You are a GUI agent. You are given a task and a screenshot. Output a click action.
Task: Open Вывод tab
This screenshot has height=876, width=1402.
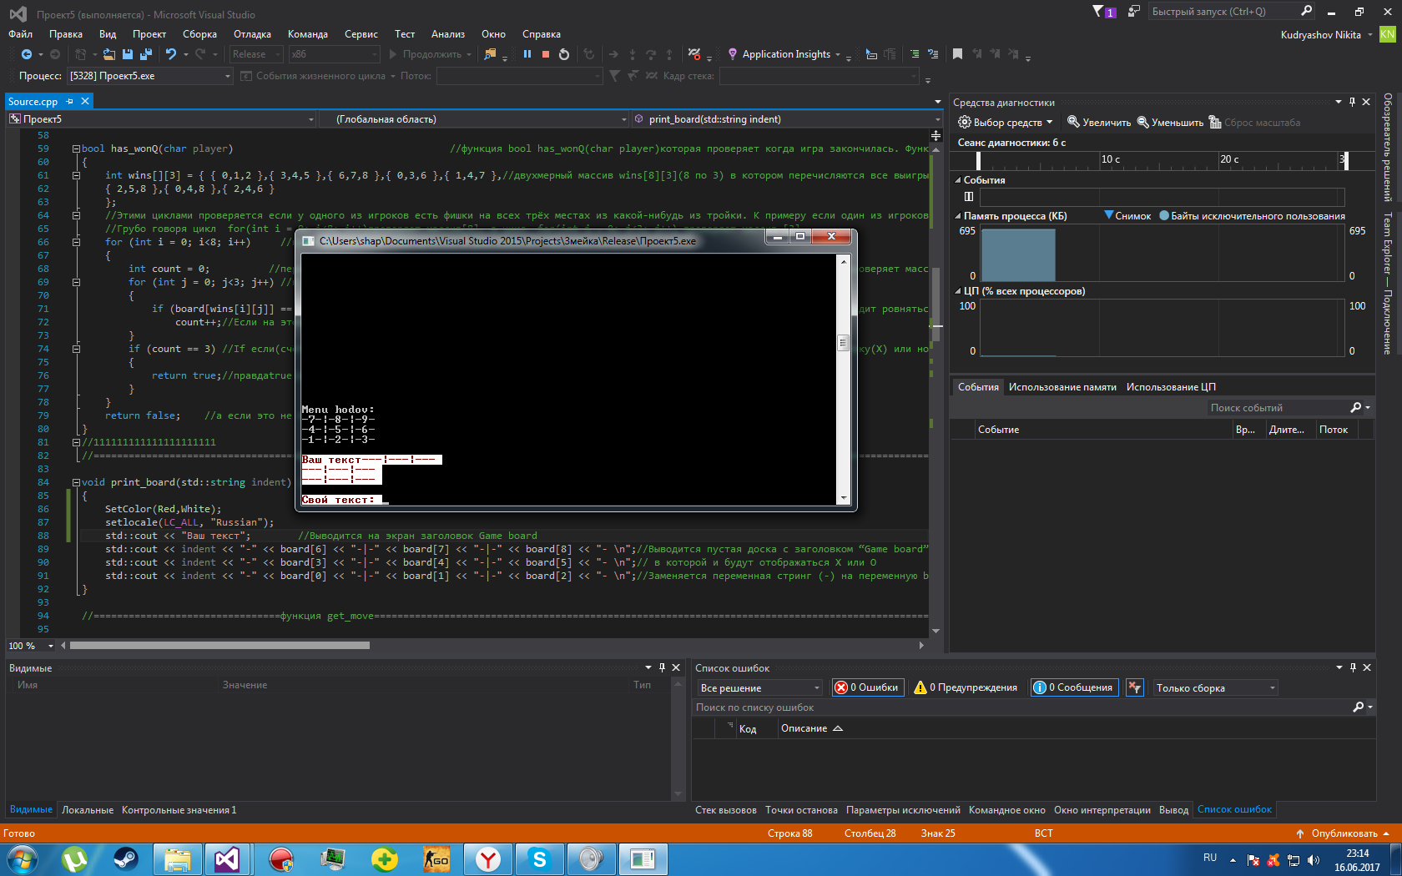click(x=1173, y=810)
